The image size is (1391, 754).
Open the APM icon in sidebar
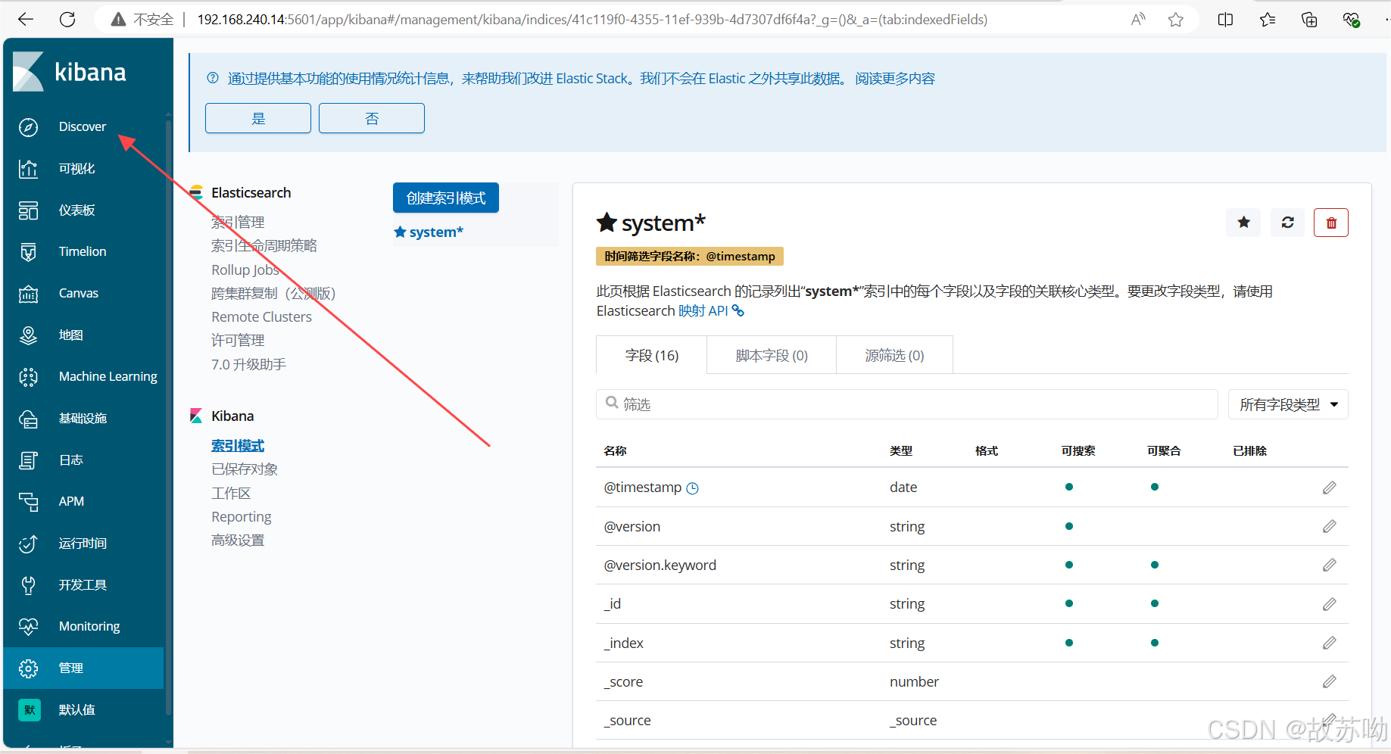click(28, 502)
